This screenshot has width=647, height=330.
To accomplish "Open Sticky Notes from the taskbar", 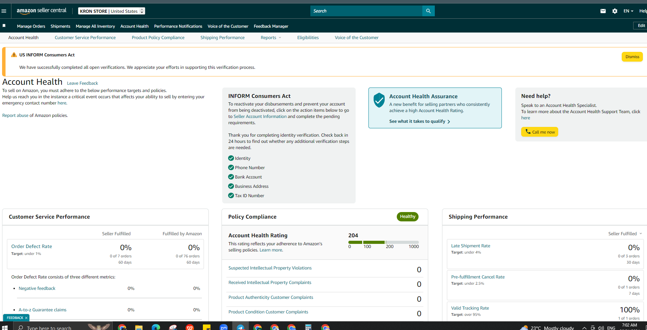I will (x=207, y=327).
